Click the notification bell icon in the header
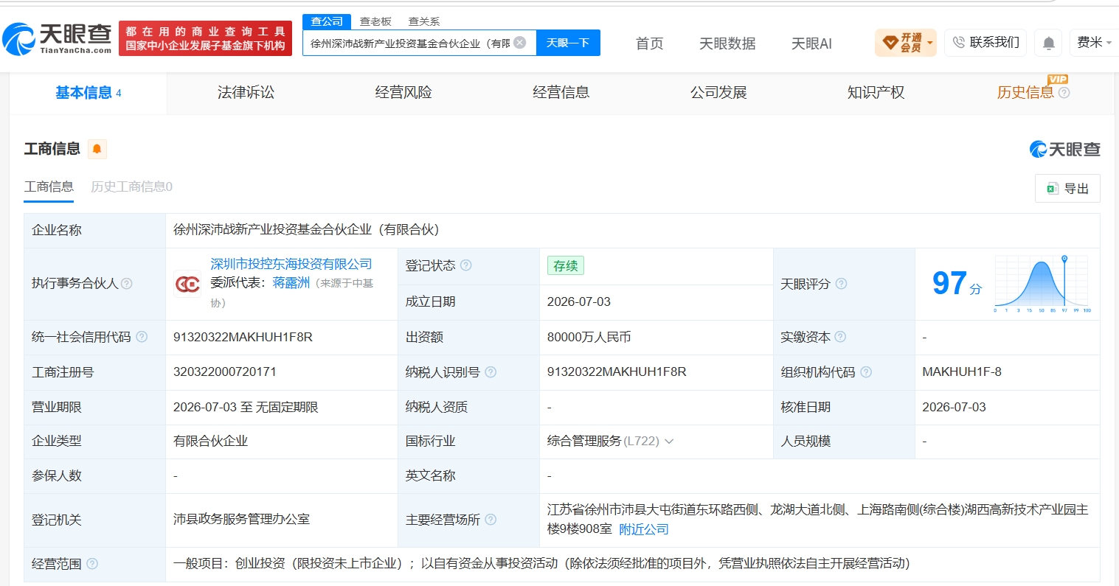 (x=1048, y=43)
